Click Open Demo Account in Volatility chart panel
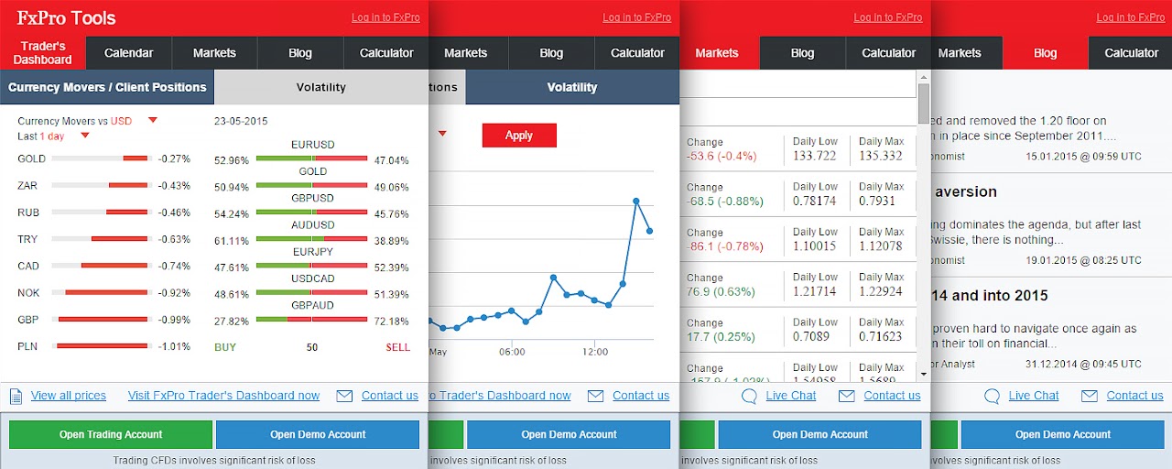1172x469 pixels. click(569, 434)
